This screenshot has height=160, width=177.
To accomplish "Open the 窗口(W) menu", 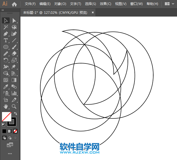I will tap(136, 4).
